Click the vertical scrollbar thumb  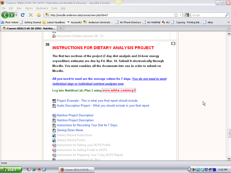coord(228,133)
